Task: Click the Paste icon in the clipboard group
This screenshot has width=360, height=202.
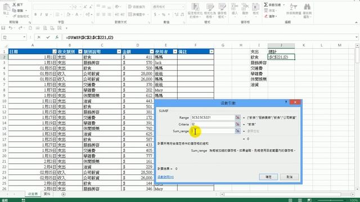Action: point(6,7)
